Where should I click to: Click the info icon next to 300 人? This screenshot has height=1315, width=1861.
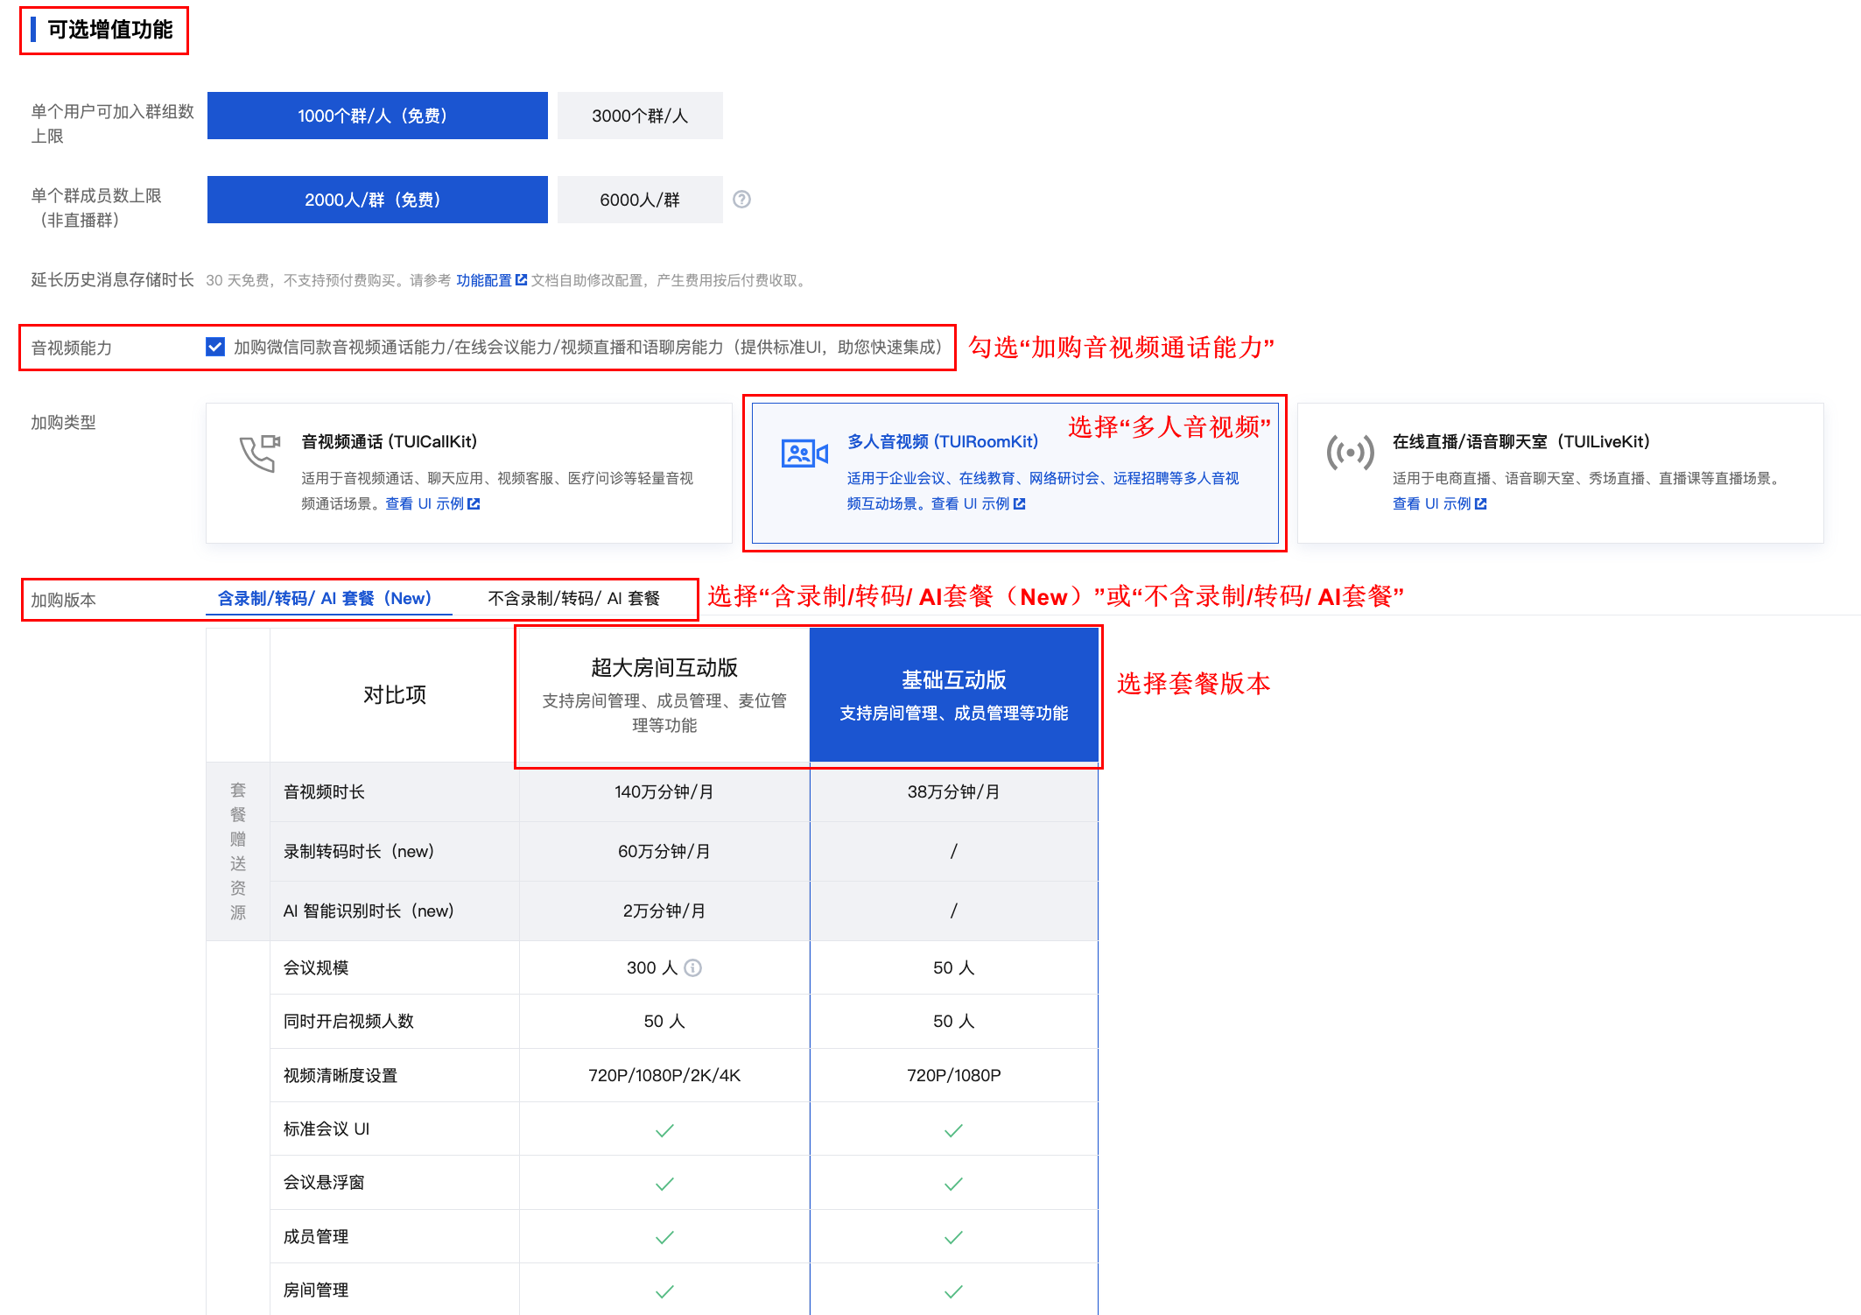[693, 967]
